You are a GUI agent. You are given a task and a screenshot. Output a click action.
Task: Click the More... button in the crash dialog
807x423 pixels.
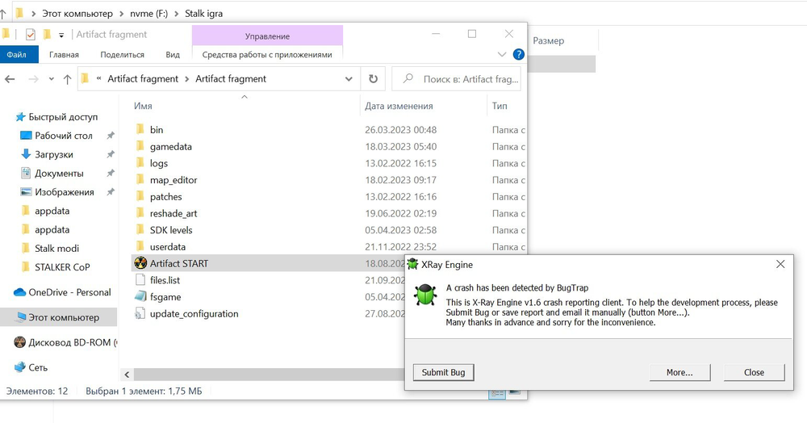(x=679, y=372)
